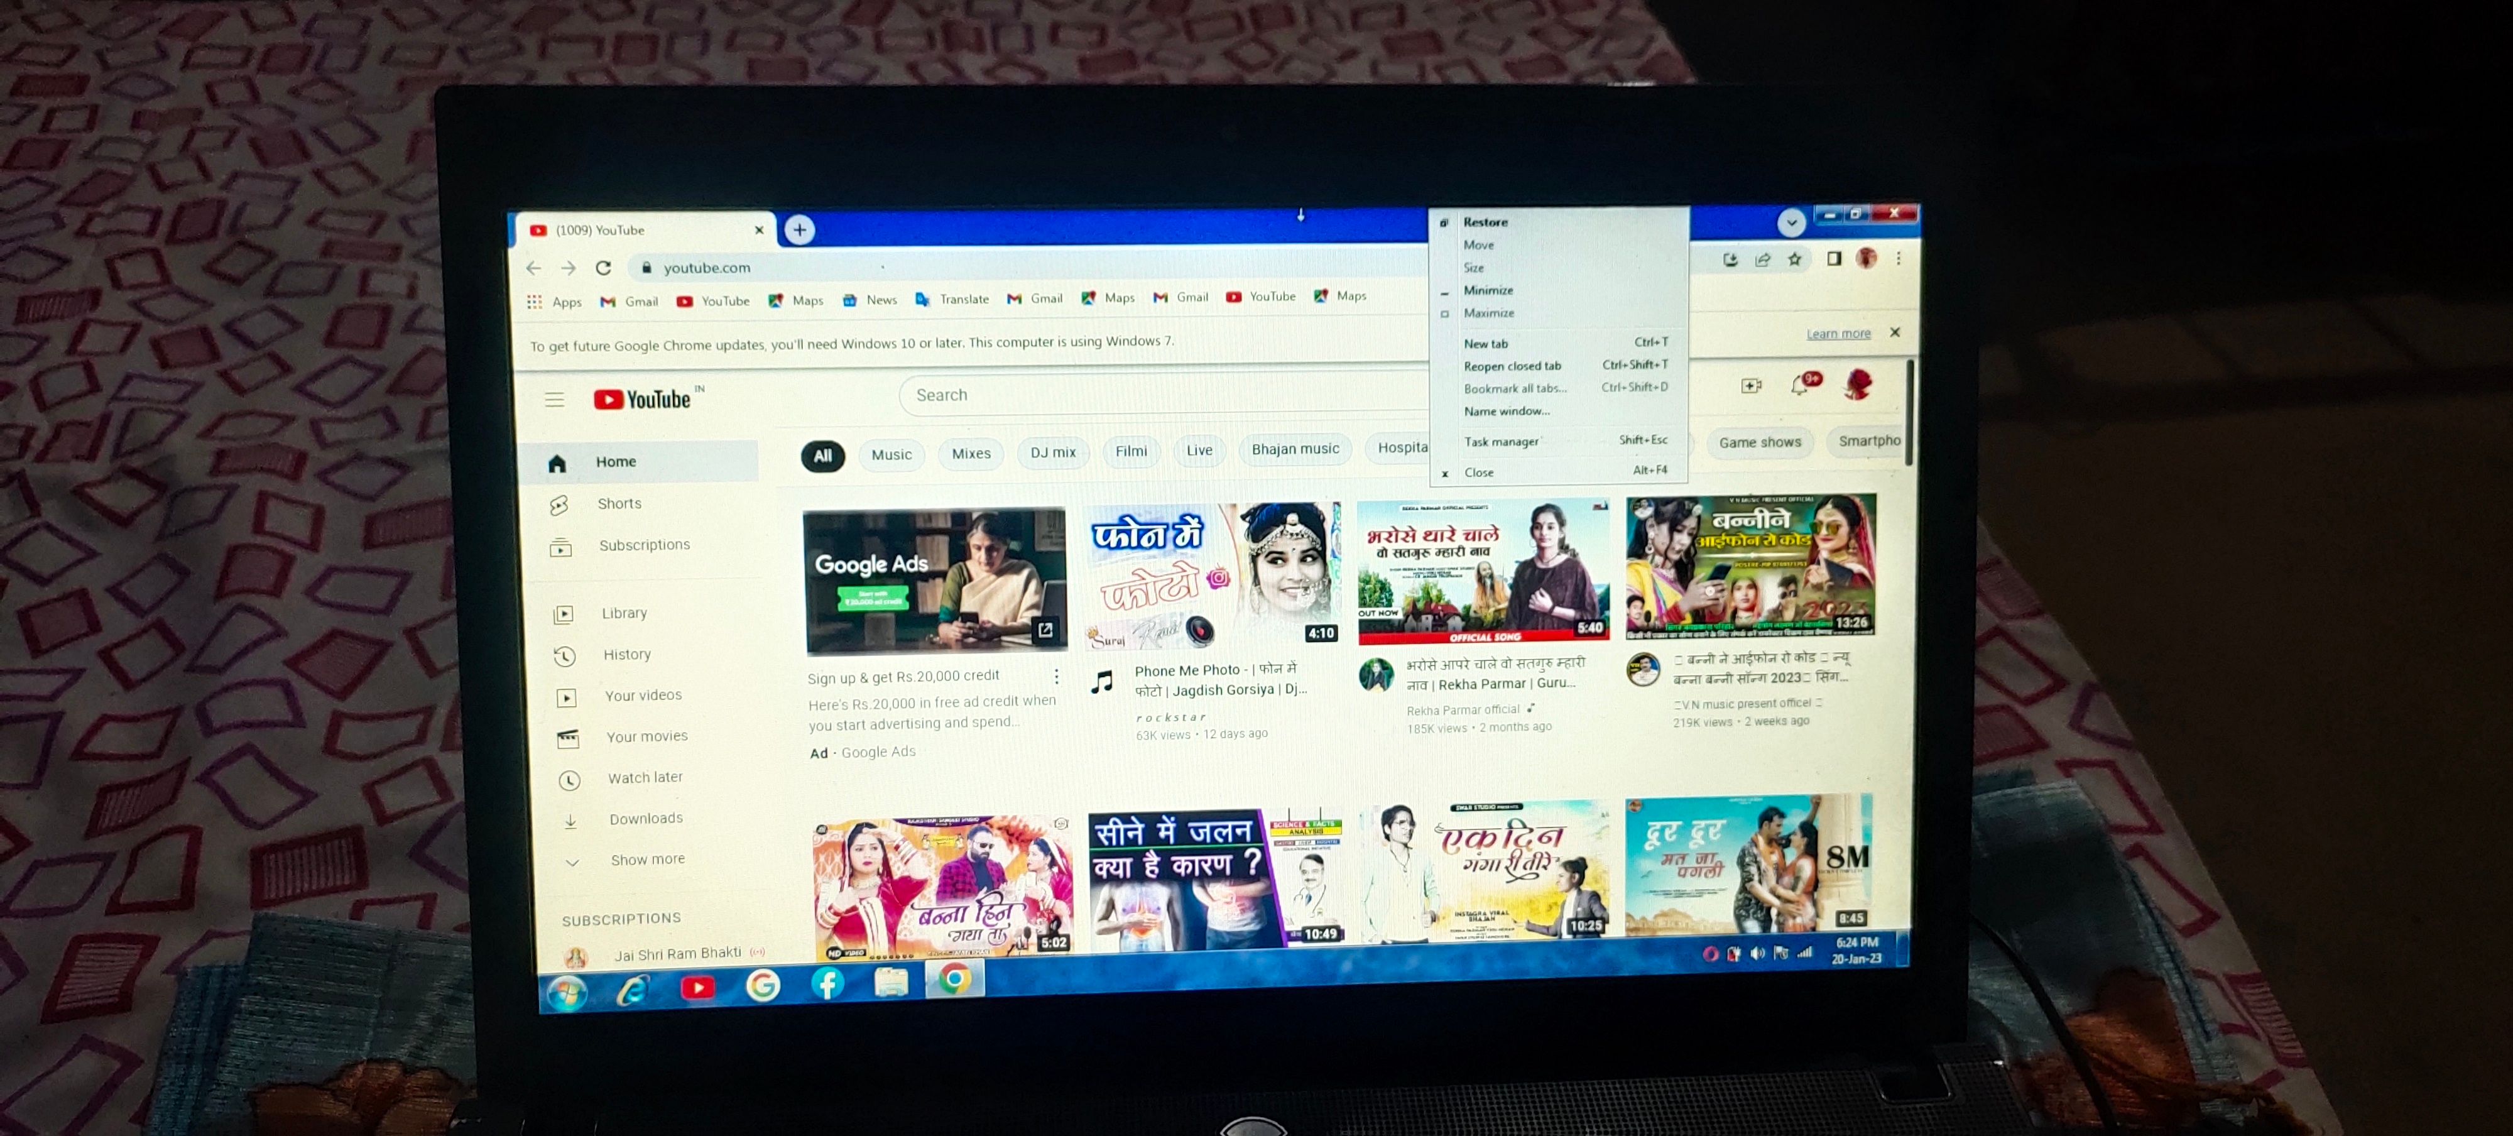2513x1136 pixels.
Task: Go to Home in the YouTube sidebar
Action: point(640,462)
